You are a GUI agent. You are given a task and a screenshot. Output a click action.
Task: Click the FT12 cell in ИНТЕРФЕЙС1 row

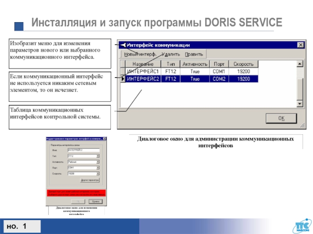tap(171, 71)
